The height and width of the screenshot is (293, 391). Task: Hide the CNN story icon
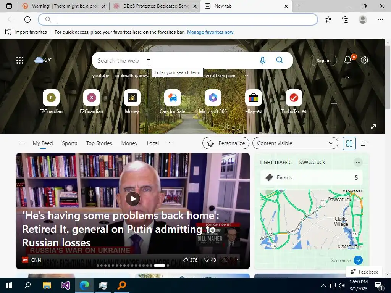[x=225, y=260]
